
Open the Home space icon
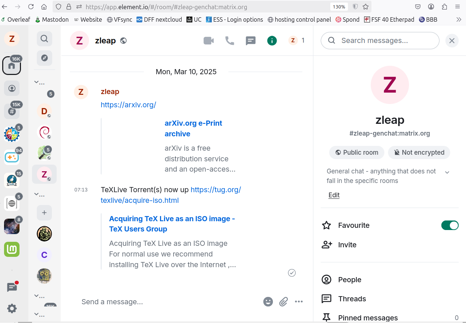12,66
